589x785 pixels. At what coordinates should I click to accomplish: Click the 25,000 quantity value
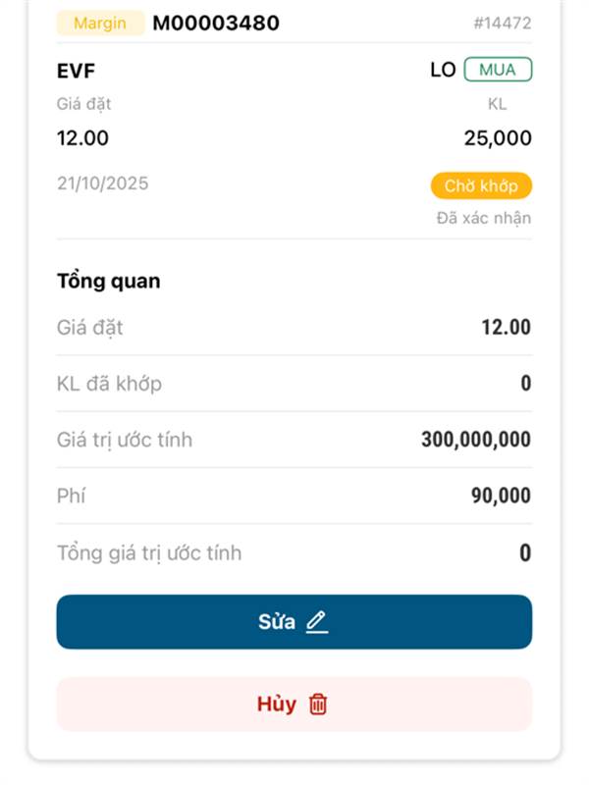click(x=498, y=138)
